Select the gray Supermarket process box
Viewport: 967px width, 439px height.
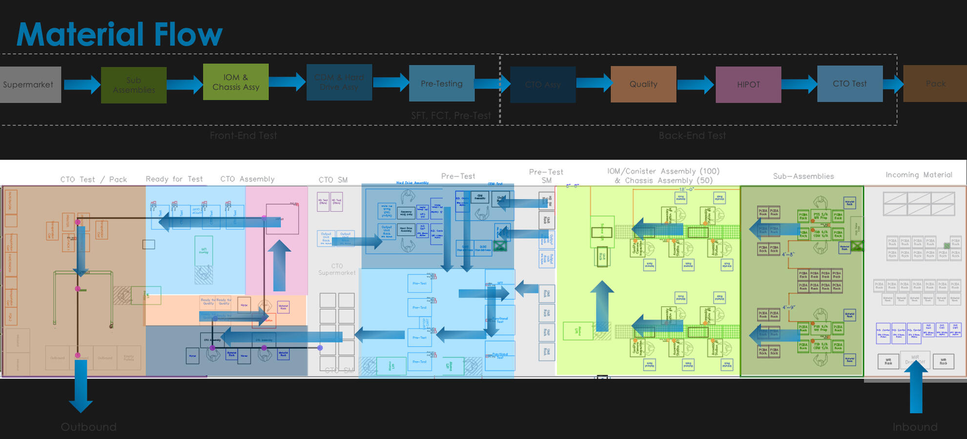29,85
